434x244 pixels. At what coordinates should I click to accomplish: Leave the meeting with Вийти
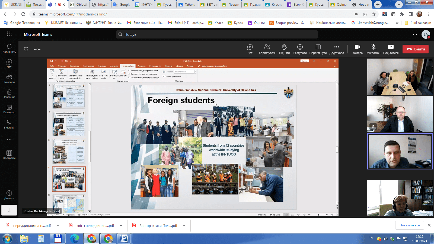coord(416,49)
